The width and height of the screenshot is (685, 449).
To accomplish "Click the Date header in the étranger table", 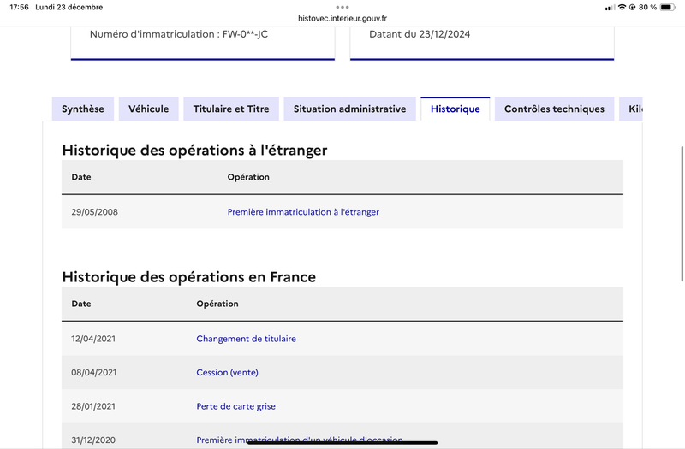I will coord(81,177).
